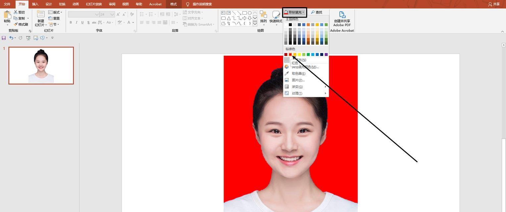
Task: Expand the shapes gallery more arrow
Action: pyautogui.click(x=255, y=24)
